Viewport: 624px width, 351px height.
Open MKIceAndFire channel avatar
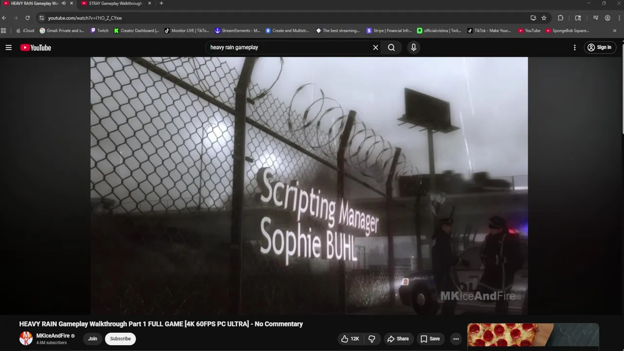[x=26, y=338]
